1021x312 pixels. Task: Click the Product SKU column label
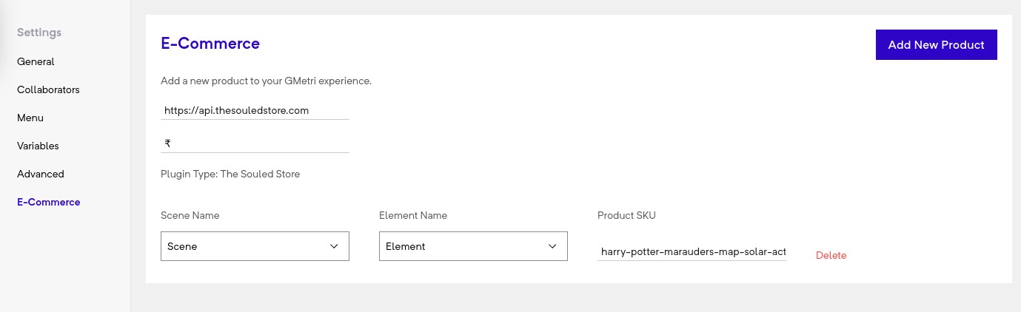(626, 215)
